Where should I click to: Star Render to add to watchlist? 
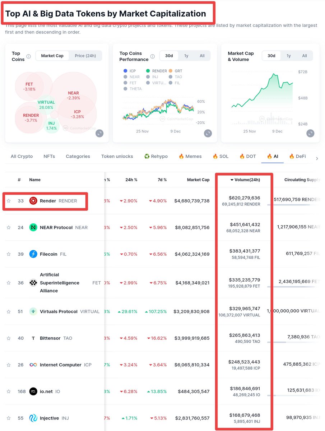pyautogui.click(x=9, y=201)
